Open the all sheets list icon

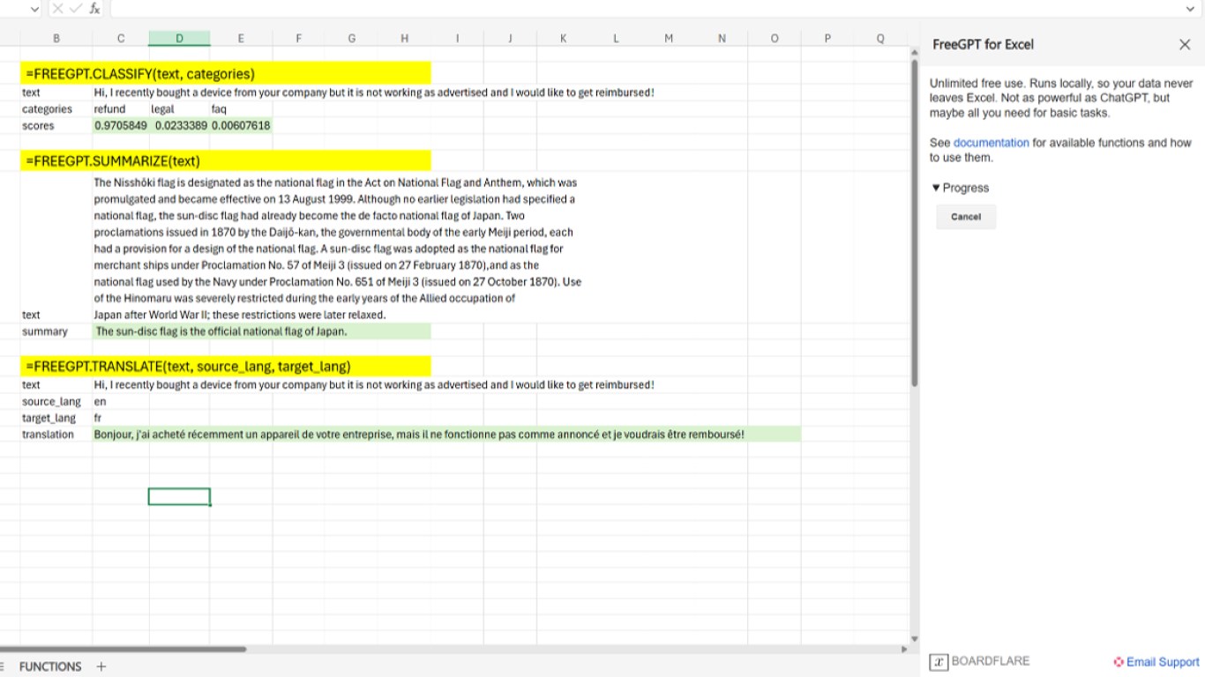tap(4, 666)
